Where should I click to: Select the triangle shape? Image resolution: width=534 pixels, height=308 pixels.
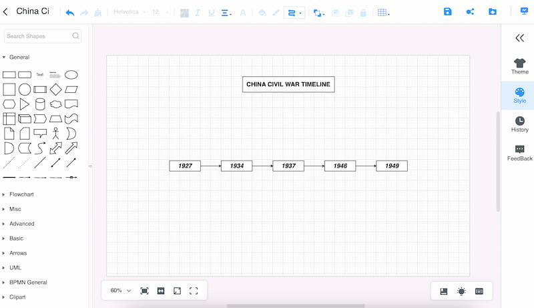point(25,104)
